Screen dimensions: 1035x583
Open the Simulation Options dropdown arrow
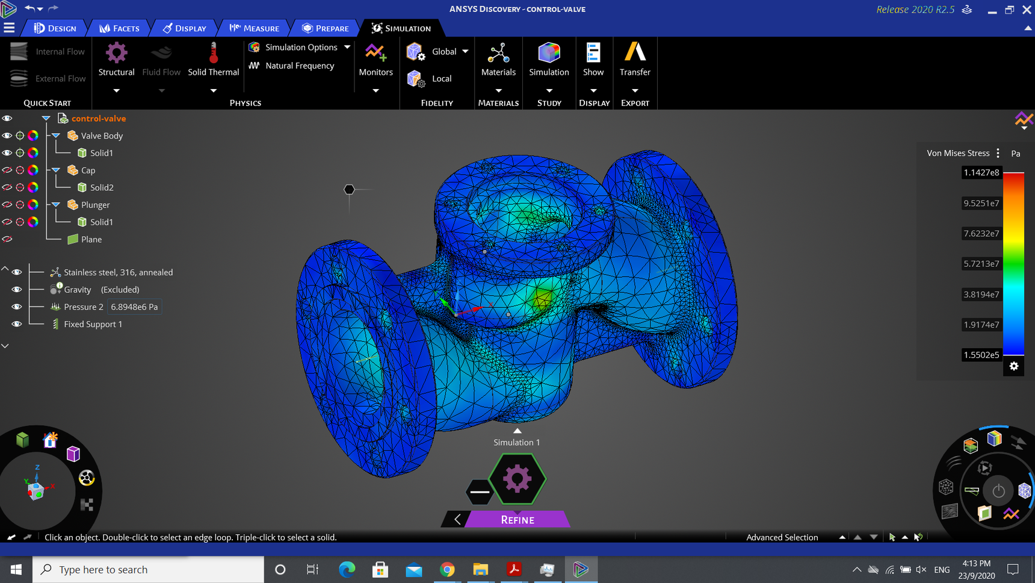tap(347, 47)
